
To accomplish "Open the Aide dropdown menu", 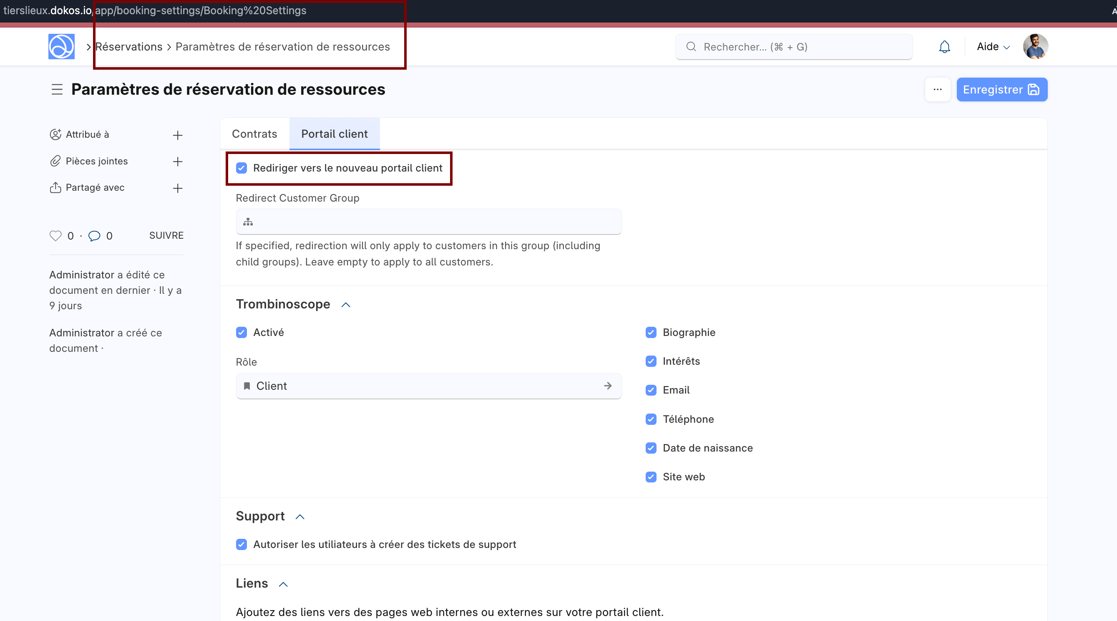I will [993, 46].
